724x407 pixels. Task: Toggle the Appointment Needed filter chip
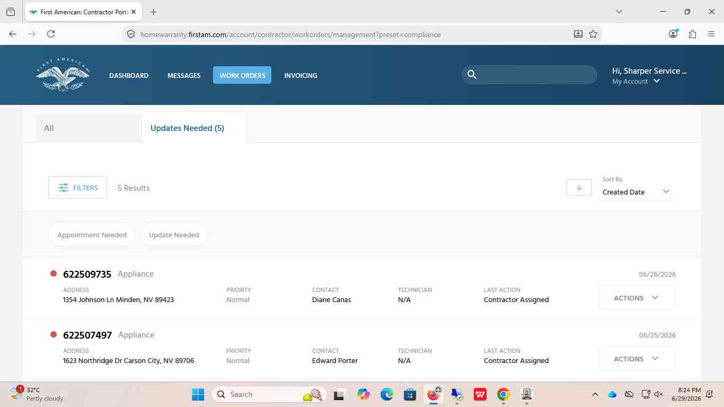92,235
